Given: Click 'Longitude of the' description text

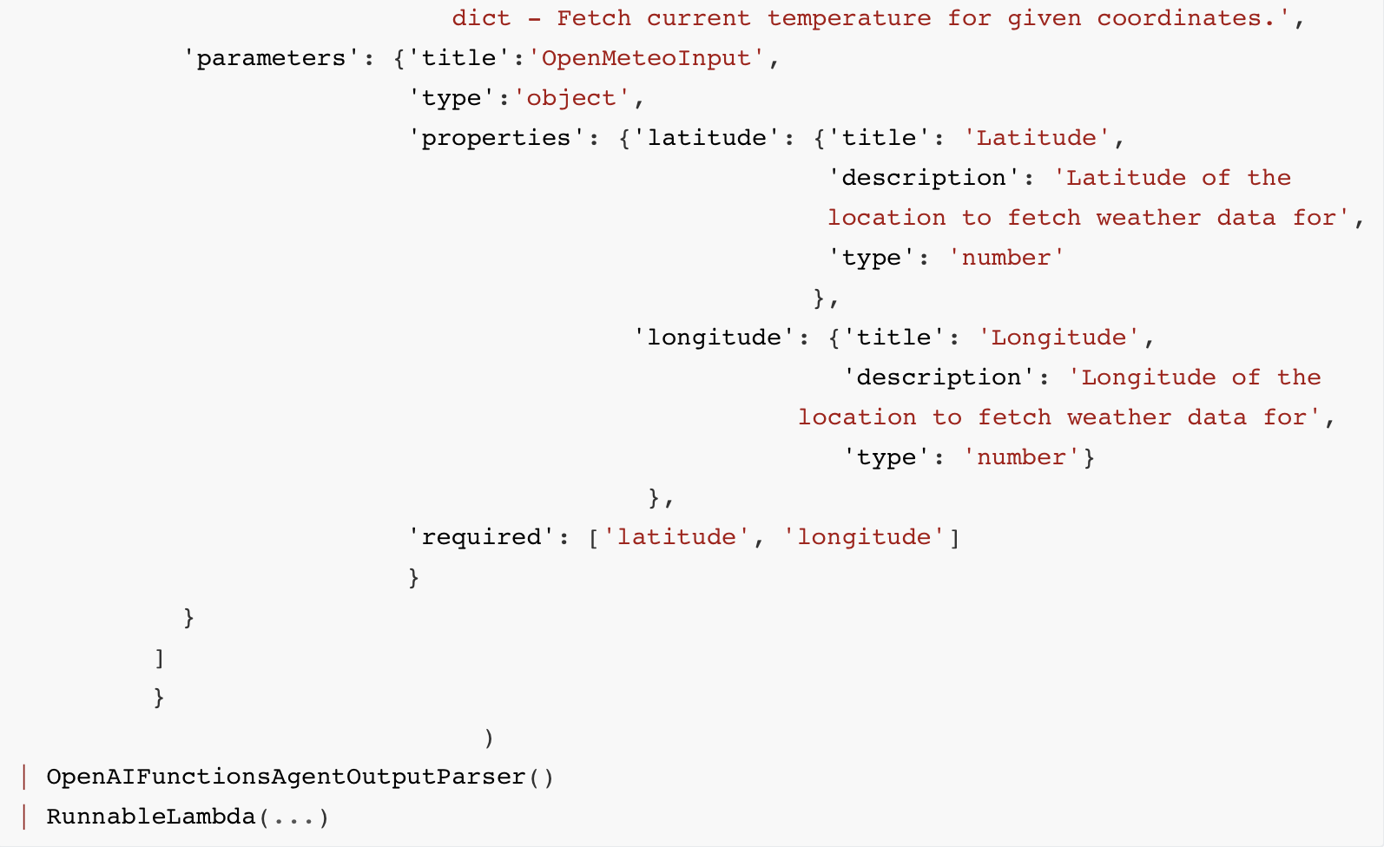Looking at the screenshot, I should pyautogui.click(x=1195, y=378).
